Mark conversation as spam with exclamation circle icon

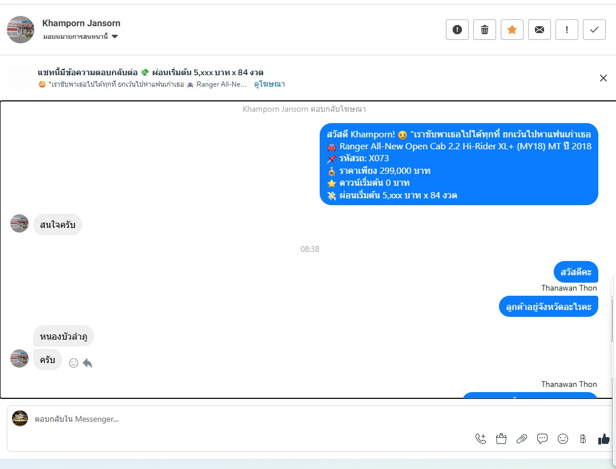457,30
